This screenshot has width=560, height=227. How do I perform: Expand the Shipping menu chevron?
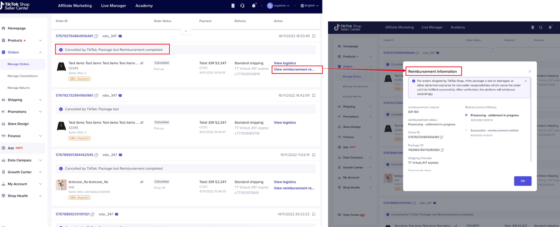[x=41, y=100]
